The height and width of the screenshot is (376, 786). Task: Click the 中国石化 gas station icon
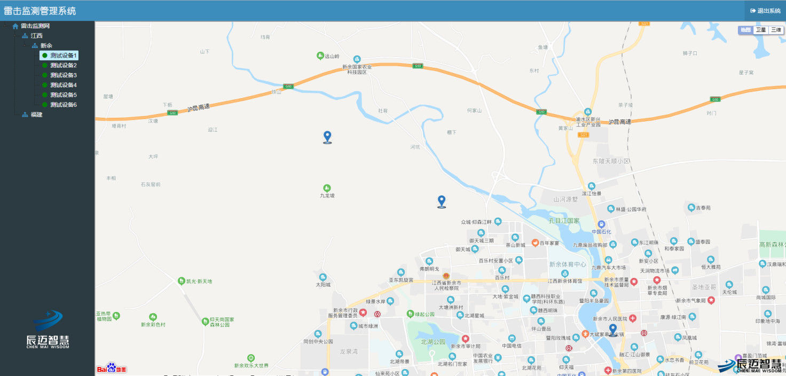point(601,224)
